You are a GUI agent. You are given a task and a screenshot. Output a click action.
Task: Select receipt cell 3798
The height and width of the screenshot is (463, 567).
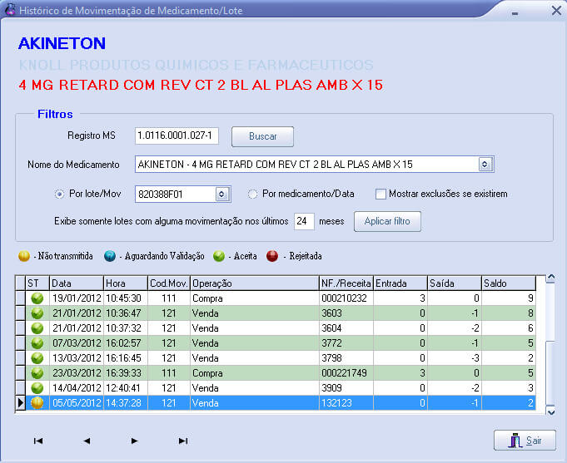tap(346, 358)
